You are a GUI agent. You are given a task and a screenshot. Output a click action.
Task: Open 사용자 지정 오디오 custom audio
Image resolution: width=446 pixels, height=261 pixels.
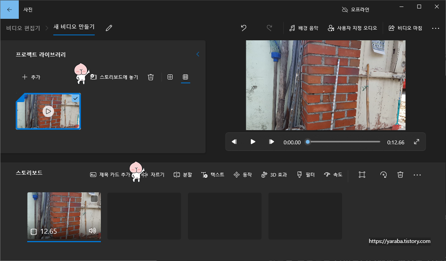click(x=352, y=28)
